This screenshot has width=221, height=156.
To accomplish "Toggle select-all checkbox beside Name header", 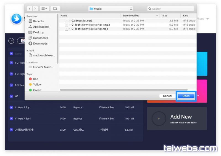I will (x=11, y=54).
